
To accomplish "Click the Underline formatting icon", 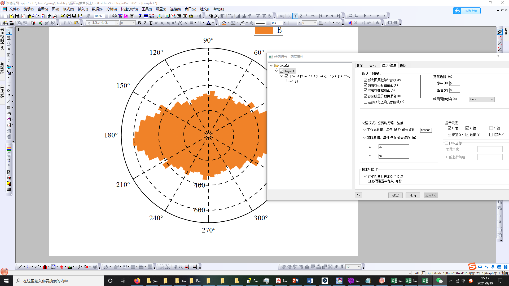I will click(x=151, y=23).
